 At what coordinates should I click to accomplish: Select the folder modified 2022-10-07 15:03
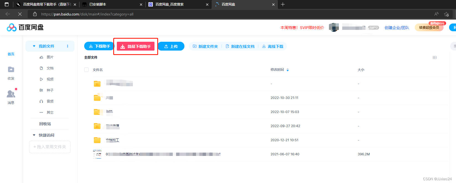(97, 112)
